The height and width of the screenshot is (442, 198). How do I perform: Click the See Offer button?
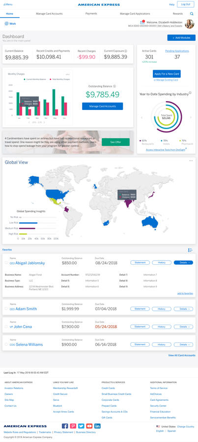115,142
